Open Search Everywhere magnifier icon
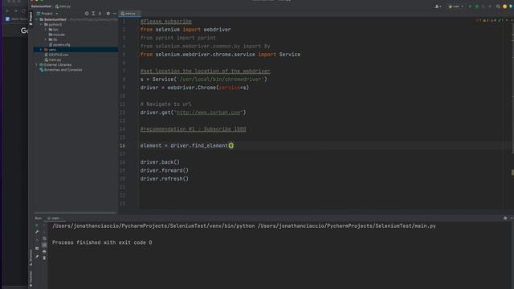Viewport: 514px width, 289px height. (x=498, y=6)
